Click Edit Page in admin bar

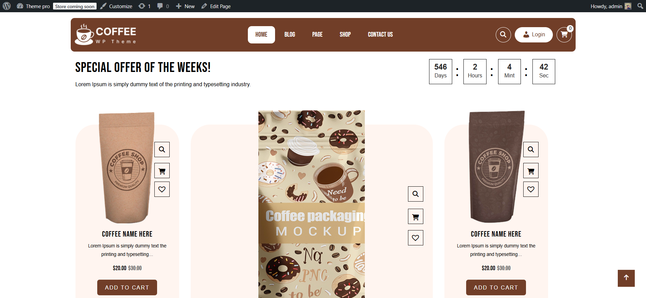pyautogui.click(x=216, y=6)
